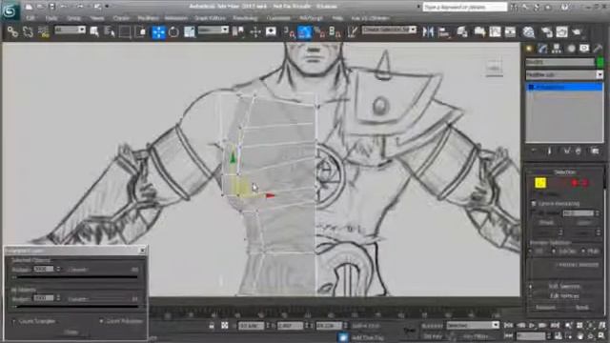This screenshot has height=343, width=610.
Task: Click the ViewCube in the viewport
Action: click(494, 68)
